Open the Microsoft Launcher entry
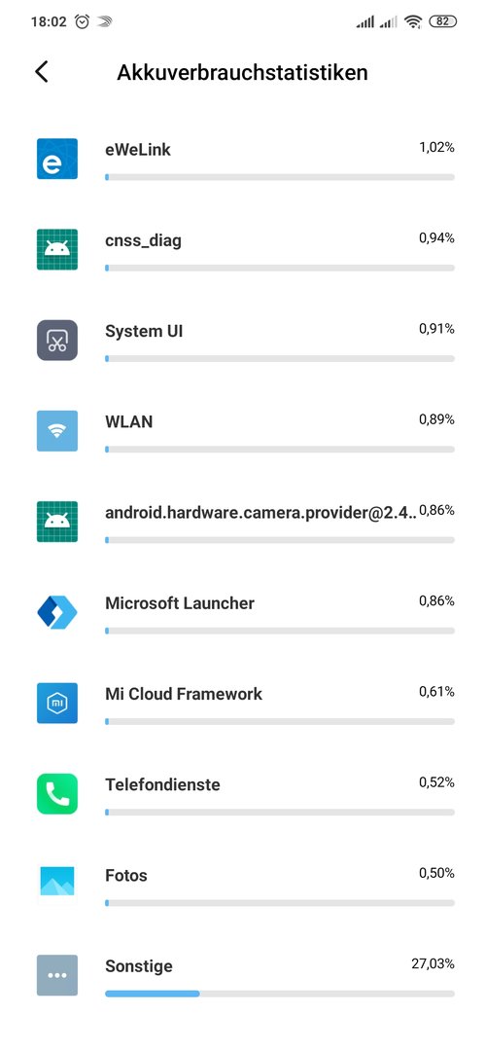 (x=243, y=613)
